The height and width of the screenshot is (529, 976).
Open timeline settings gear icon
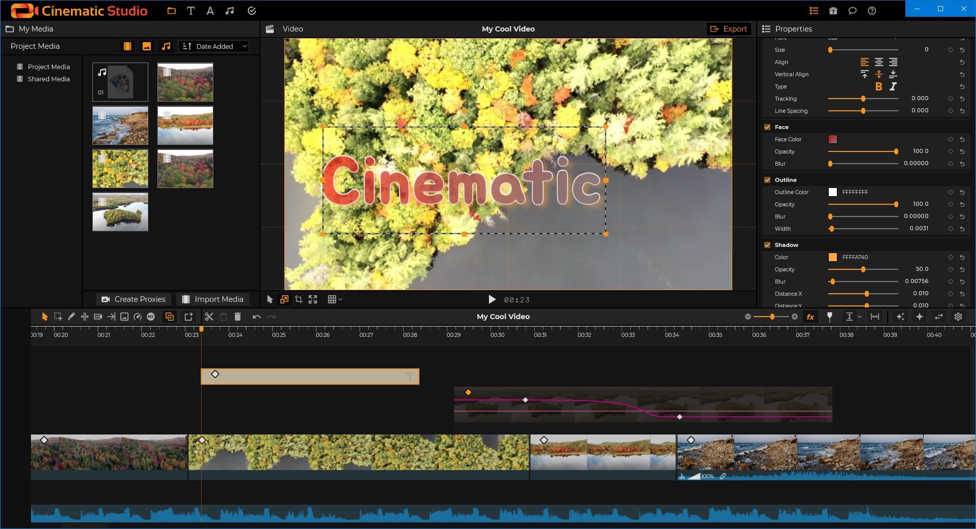coord(958,317)
